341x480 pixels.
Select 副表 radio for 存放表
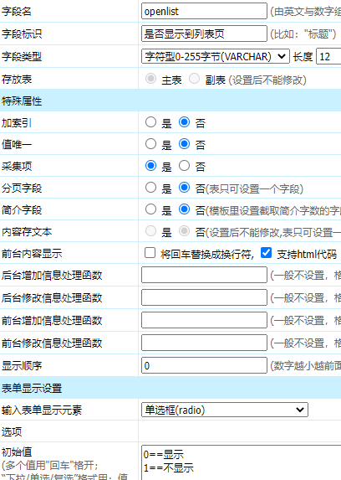pyautogui.click(x=195, y=79)
